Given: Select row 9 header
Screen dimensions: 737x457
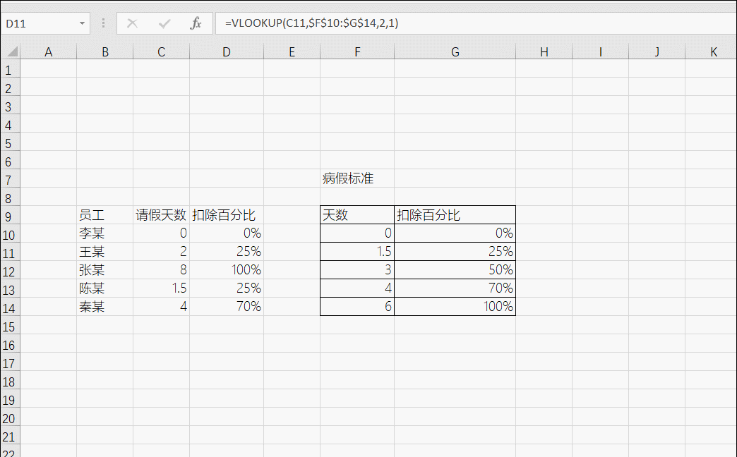Looking at the screenshot, I should pyautogui.click(x=11, y=217).
